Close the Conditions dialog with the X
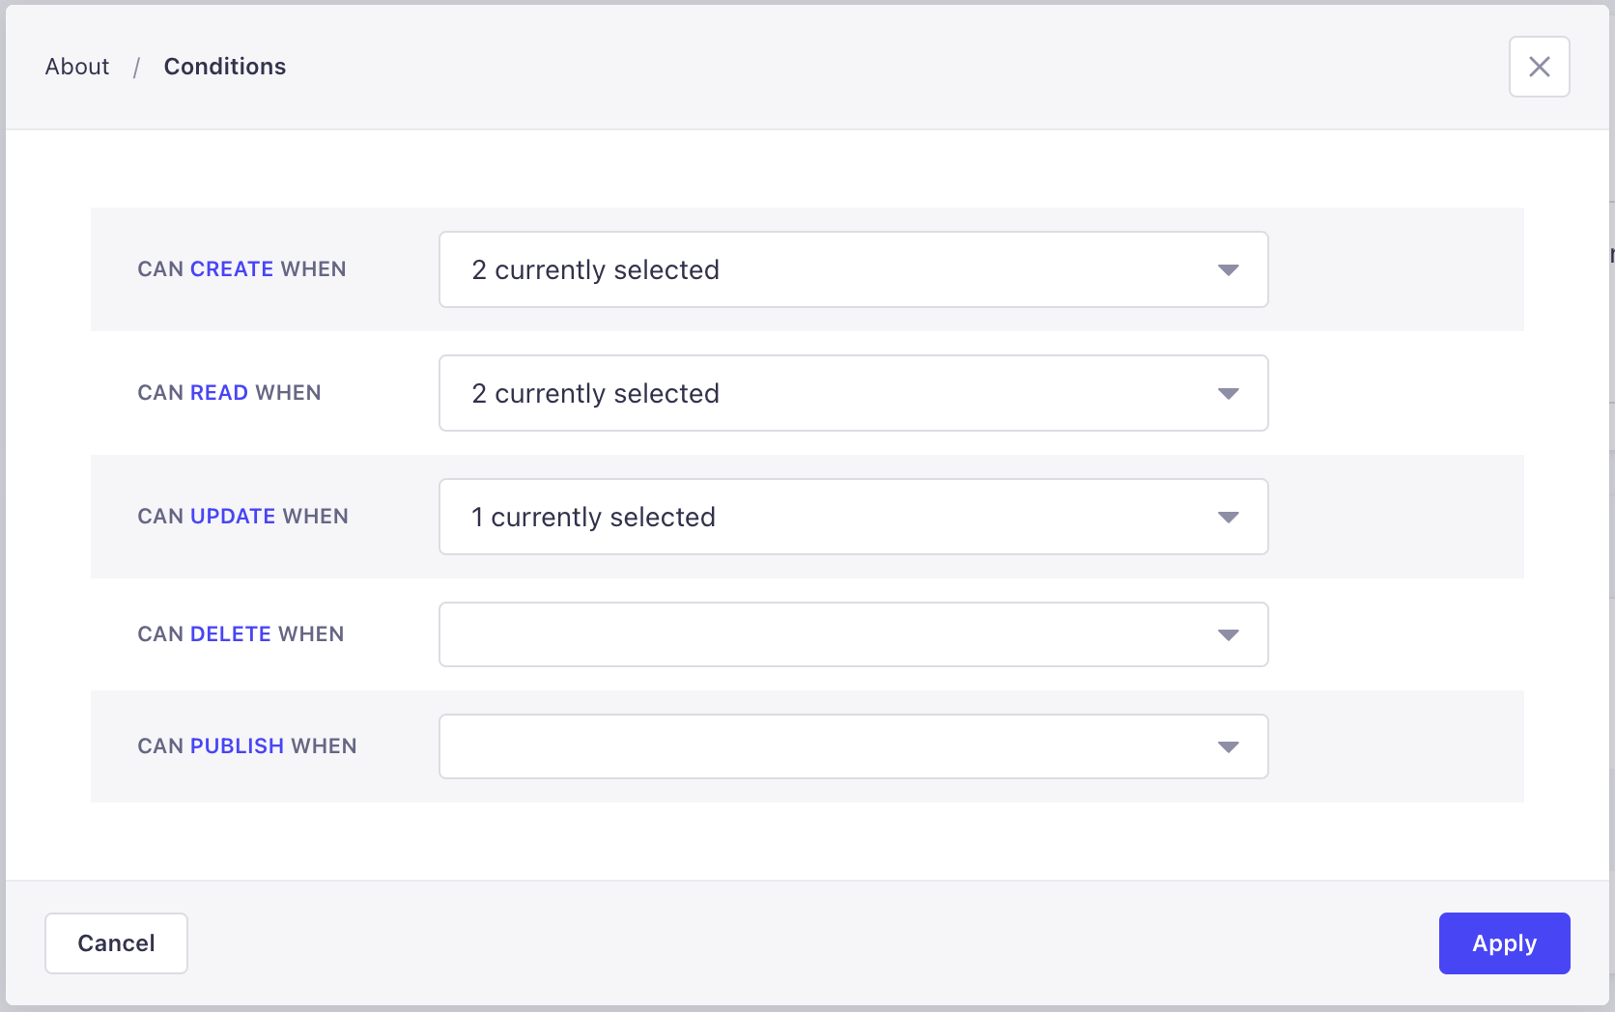This screenshot has height=1012, width=1615. coord(1539,66)
